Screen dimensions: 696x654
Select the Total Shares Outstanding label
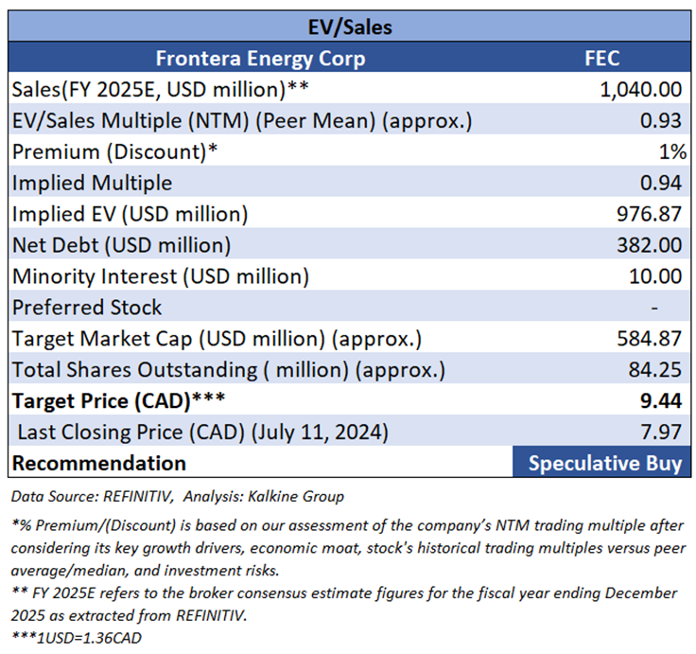tap(228, 369)
